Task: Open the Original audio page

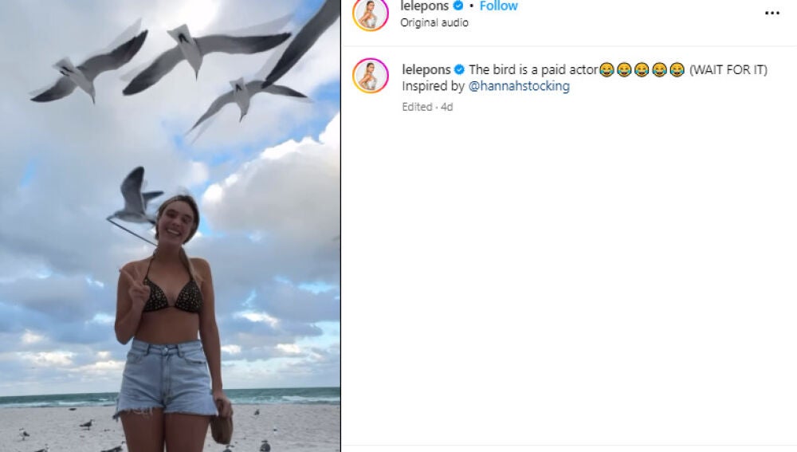Action: [x=434, y=22]
